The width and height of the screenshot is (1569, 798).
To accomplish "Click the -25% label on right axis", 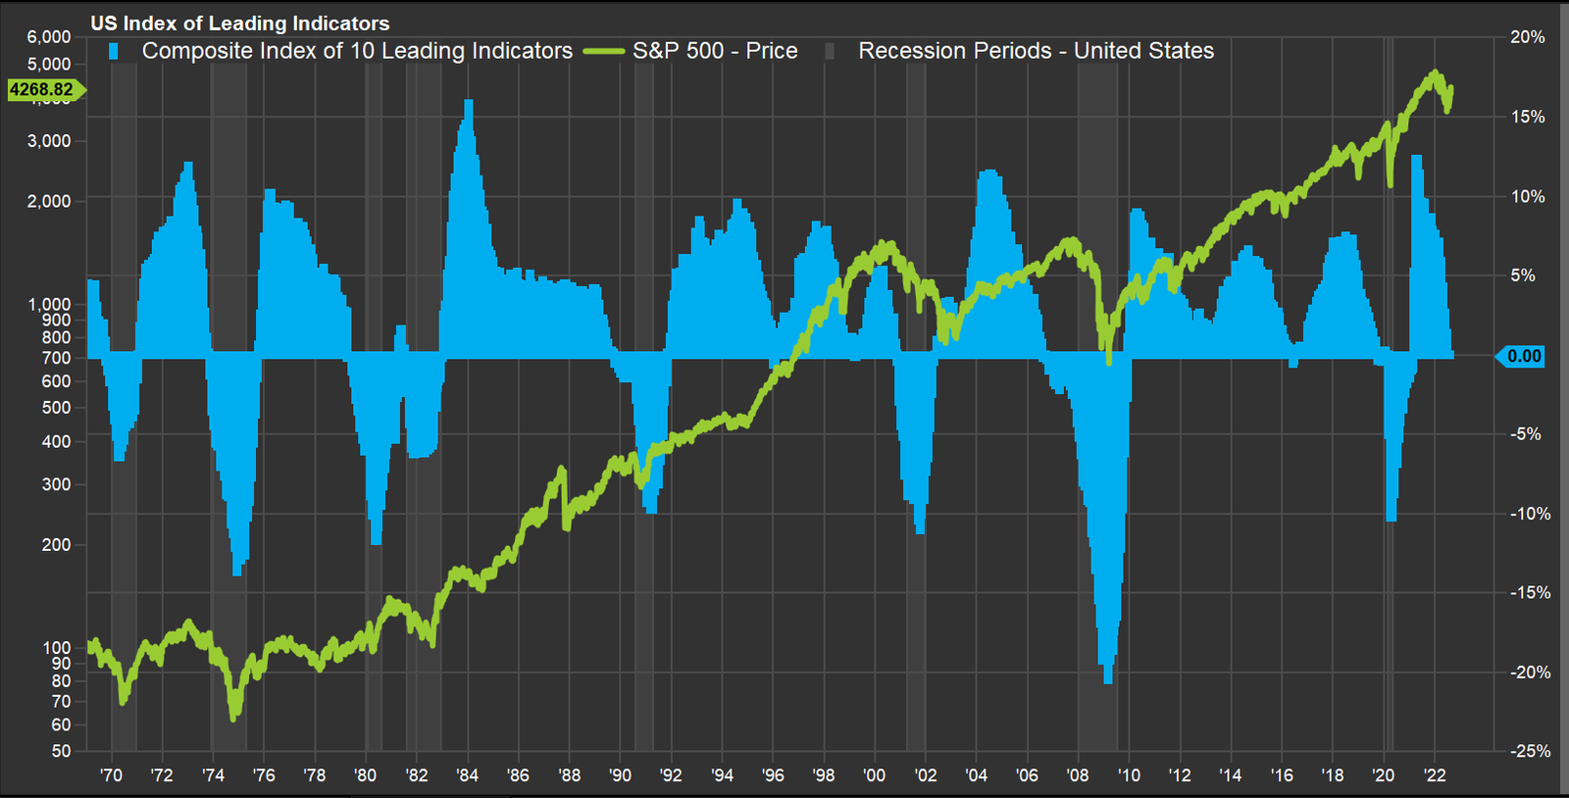I will click(1530, 751).
